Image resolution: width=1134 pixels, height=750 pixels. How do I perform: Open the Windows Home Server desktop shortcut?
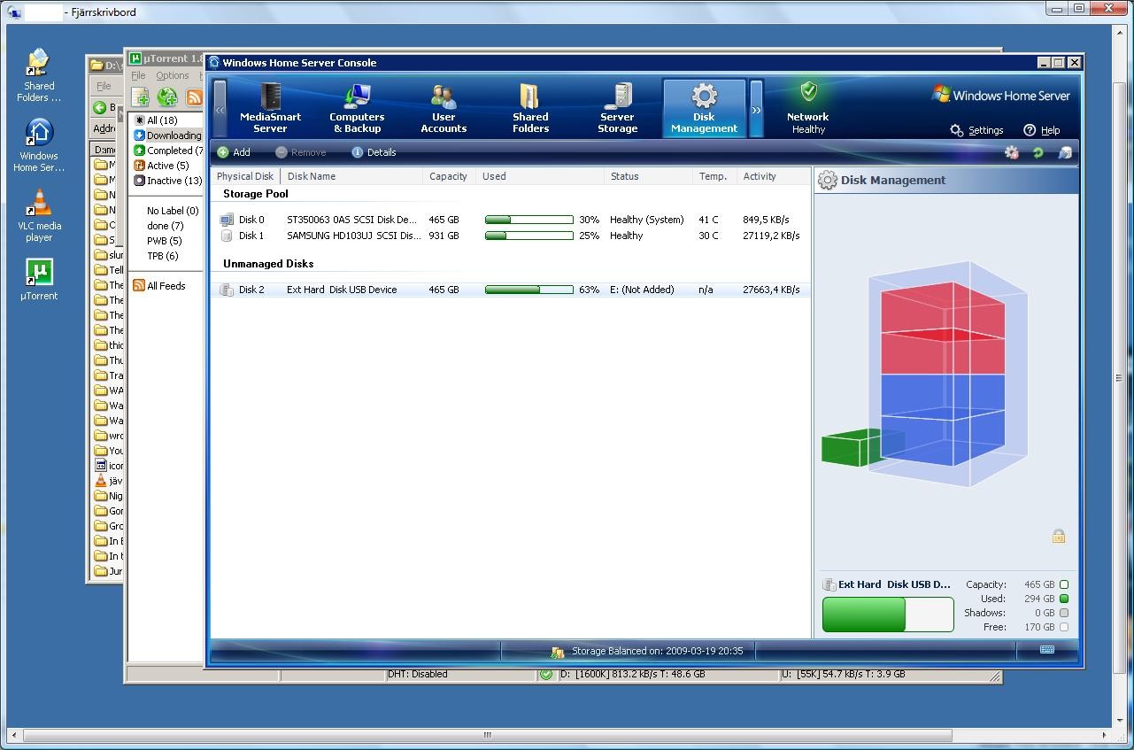point(39,145)
